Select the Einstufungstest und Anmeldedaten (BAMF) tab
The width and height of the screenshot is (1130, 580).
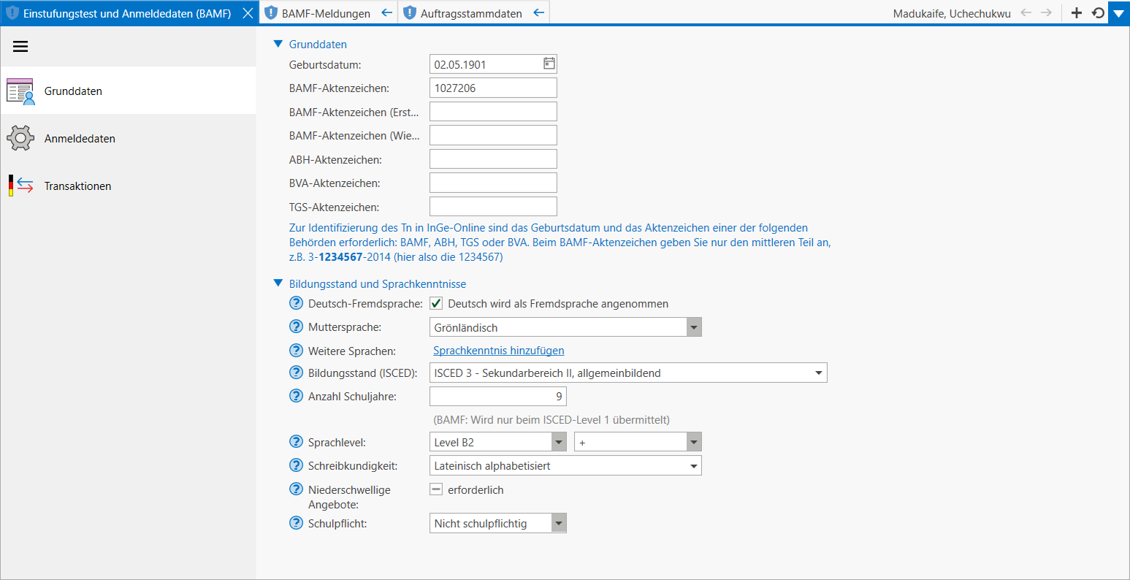point(128,13)
